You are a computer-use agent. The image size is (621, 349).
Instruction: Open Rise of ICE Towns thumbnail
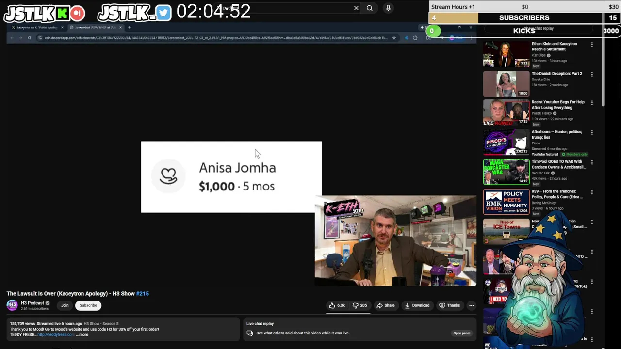[x=506, y=231]
